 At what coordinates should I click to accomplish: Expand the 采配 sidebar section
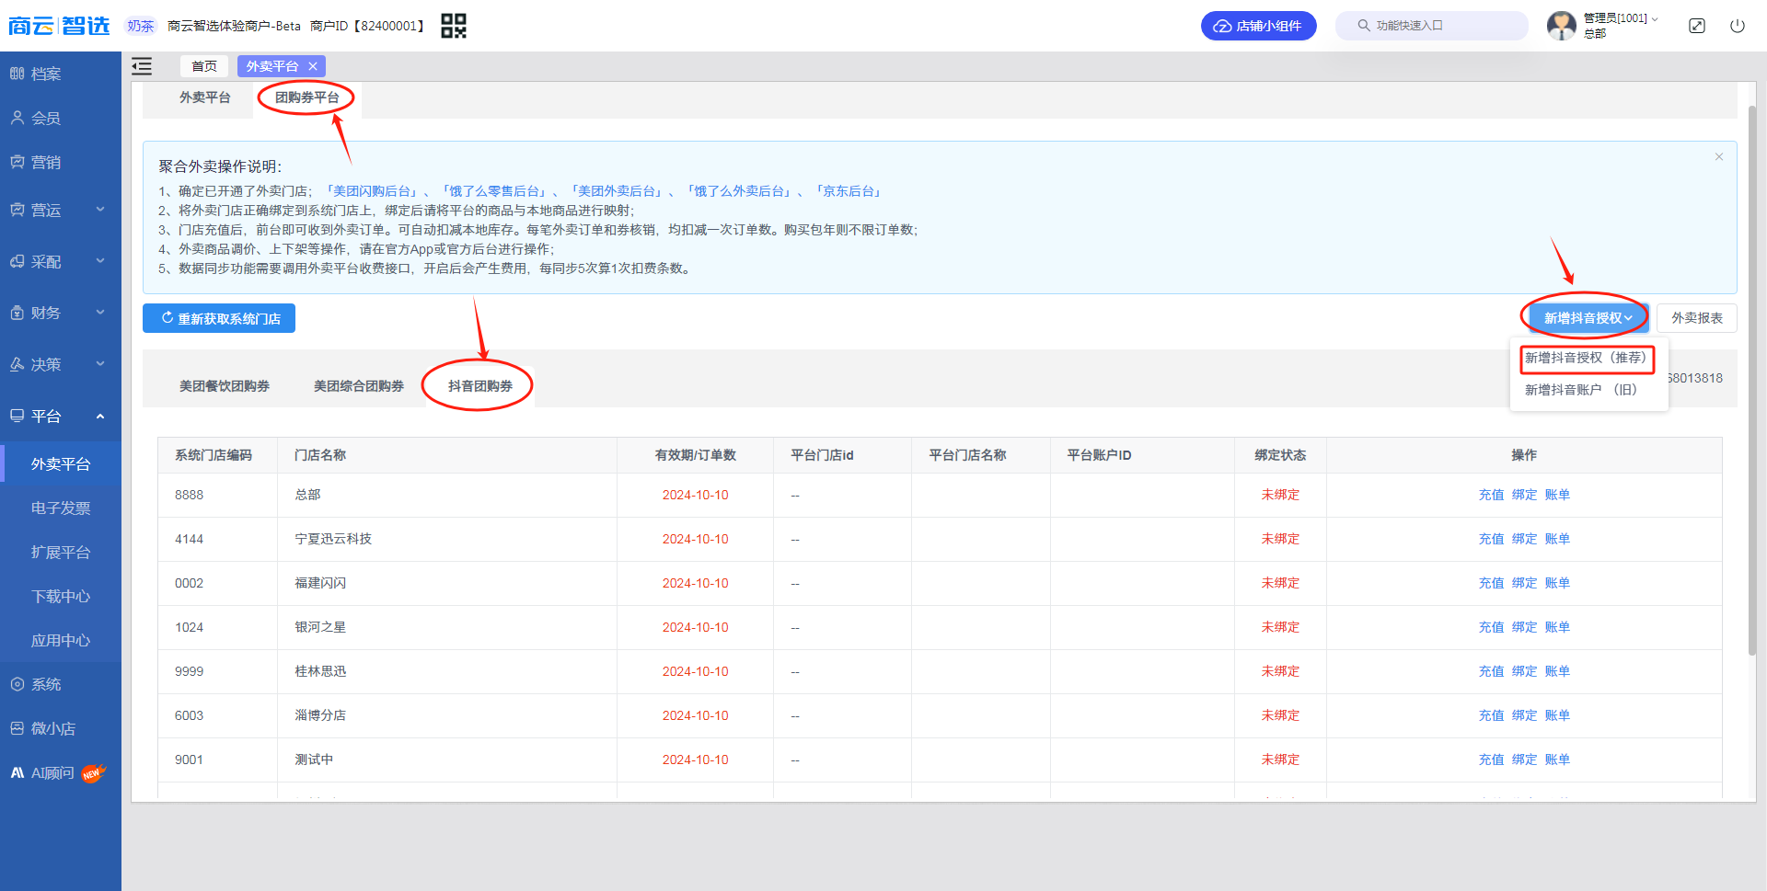pyautogui.click(x=61, y=261)
